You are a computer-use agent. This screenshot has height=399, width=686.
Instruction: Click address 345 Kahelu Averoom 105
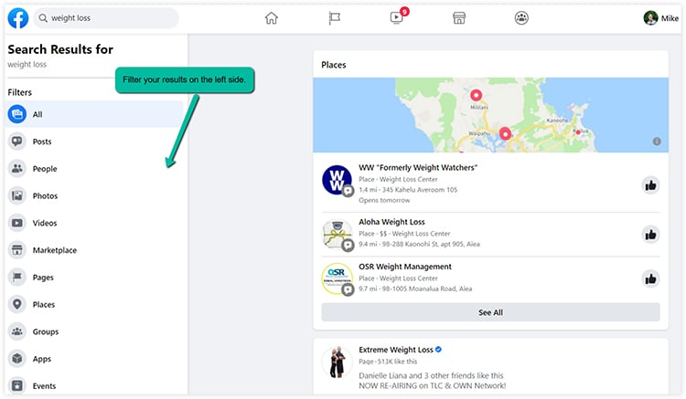coord(420,190)
